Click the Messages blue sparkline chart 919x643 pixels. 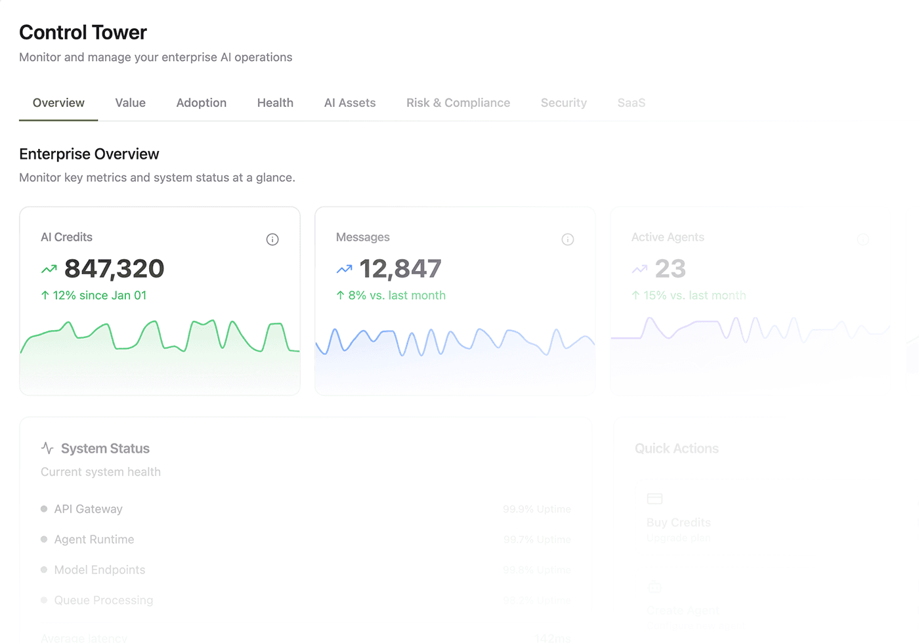pos(455,360)
